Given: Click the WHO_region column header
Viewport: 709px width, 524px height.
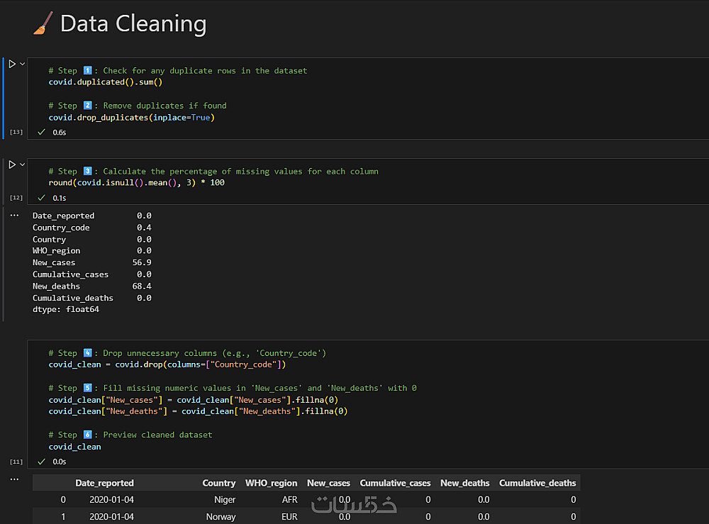Looking at the screenshot, I should [x=271, y=483].
